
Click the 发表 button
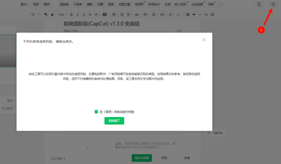[x=187, y=158]
